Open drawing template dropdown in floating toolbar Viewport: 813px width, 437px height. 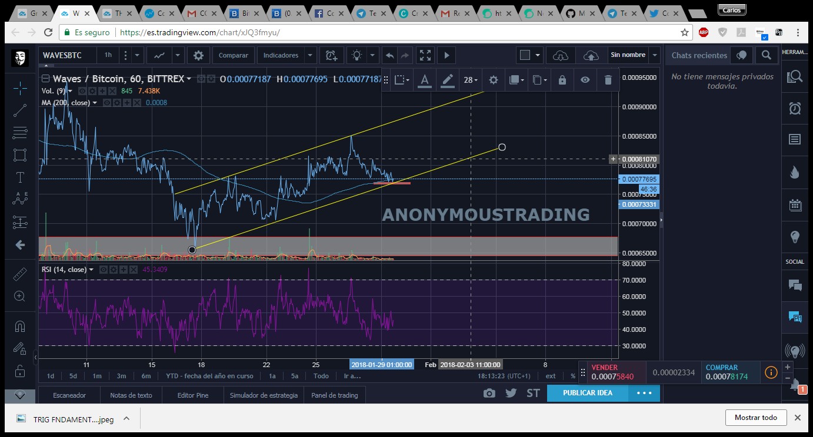[x=402, y=80]
